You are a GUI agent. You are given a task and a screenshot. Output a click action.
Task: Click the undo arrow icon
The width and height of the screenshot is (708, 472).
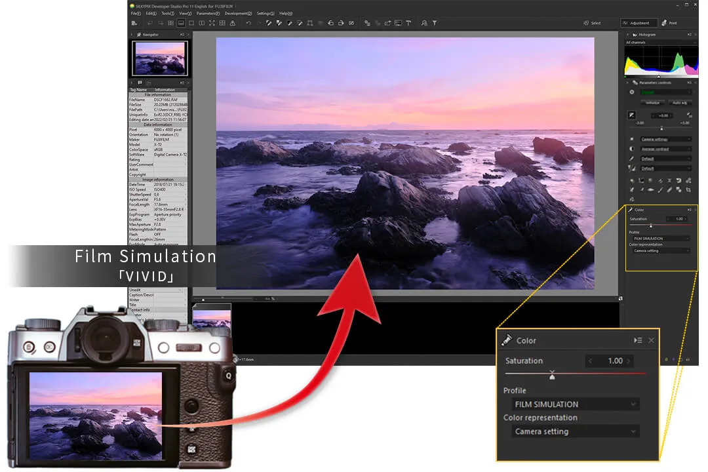point(248,23)
